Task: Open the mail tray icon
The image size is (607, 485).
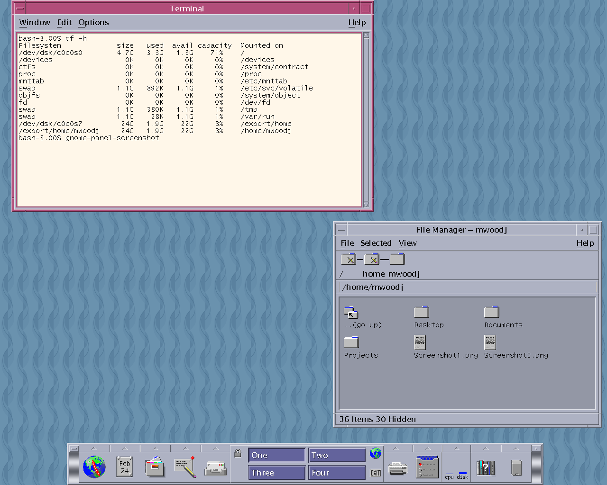Action: [x=215, y=468]
